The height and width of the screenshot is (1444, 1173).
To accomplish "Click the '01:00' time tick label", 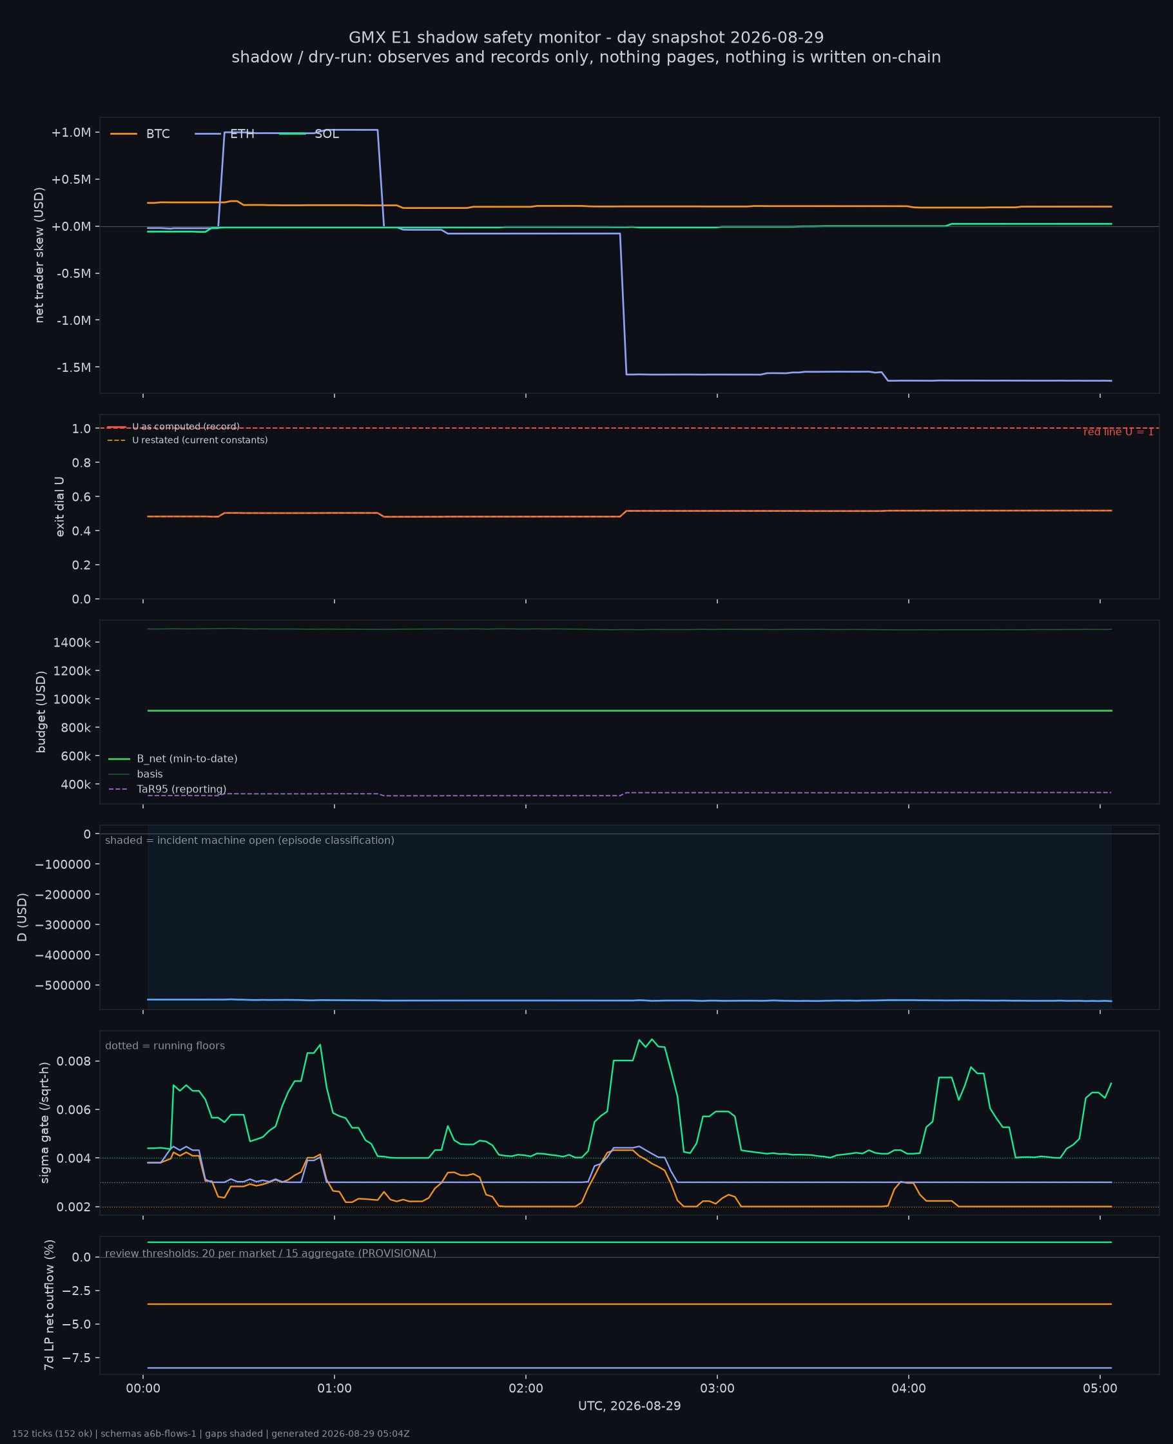I will click(x=334, y=1389).
